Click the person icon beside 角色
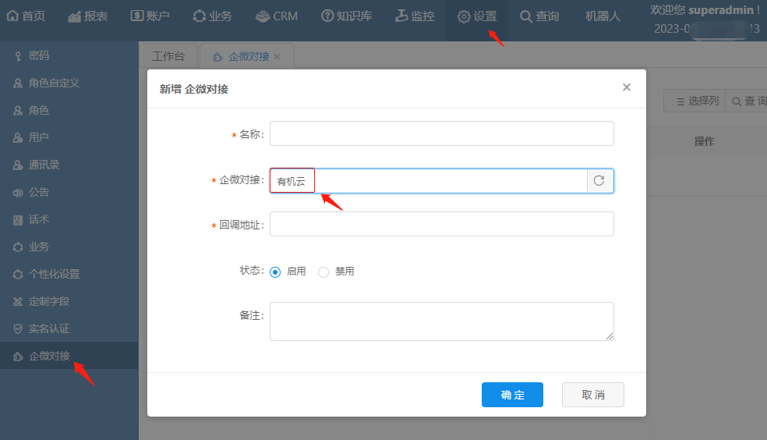 pyautogui.click(x=18, y=111)
